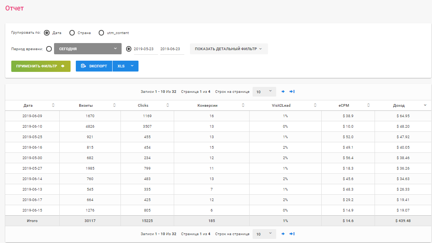Open bottom rows-per-page dropdown

click(264, 234)
